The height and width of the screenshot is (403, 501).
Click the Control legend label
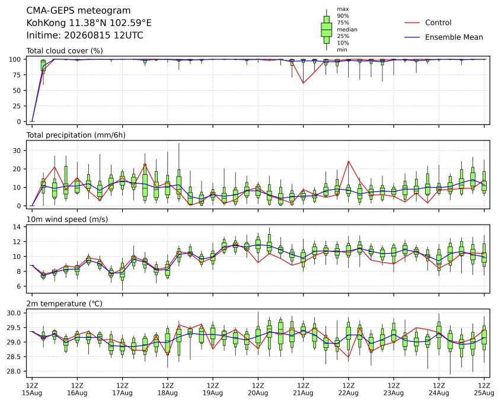click(x=438, y=23)
